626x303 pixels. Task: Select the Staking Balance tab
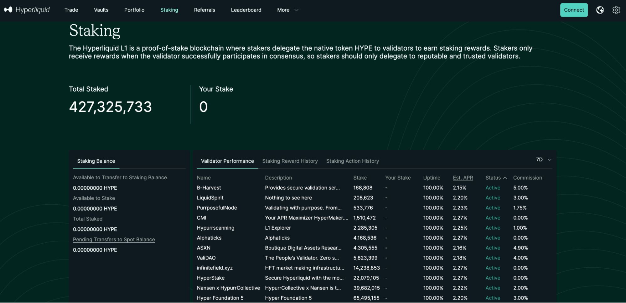(x=96, y=161)
